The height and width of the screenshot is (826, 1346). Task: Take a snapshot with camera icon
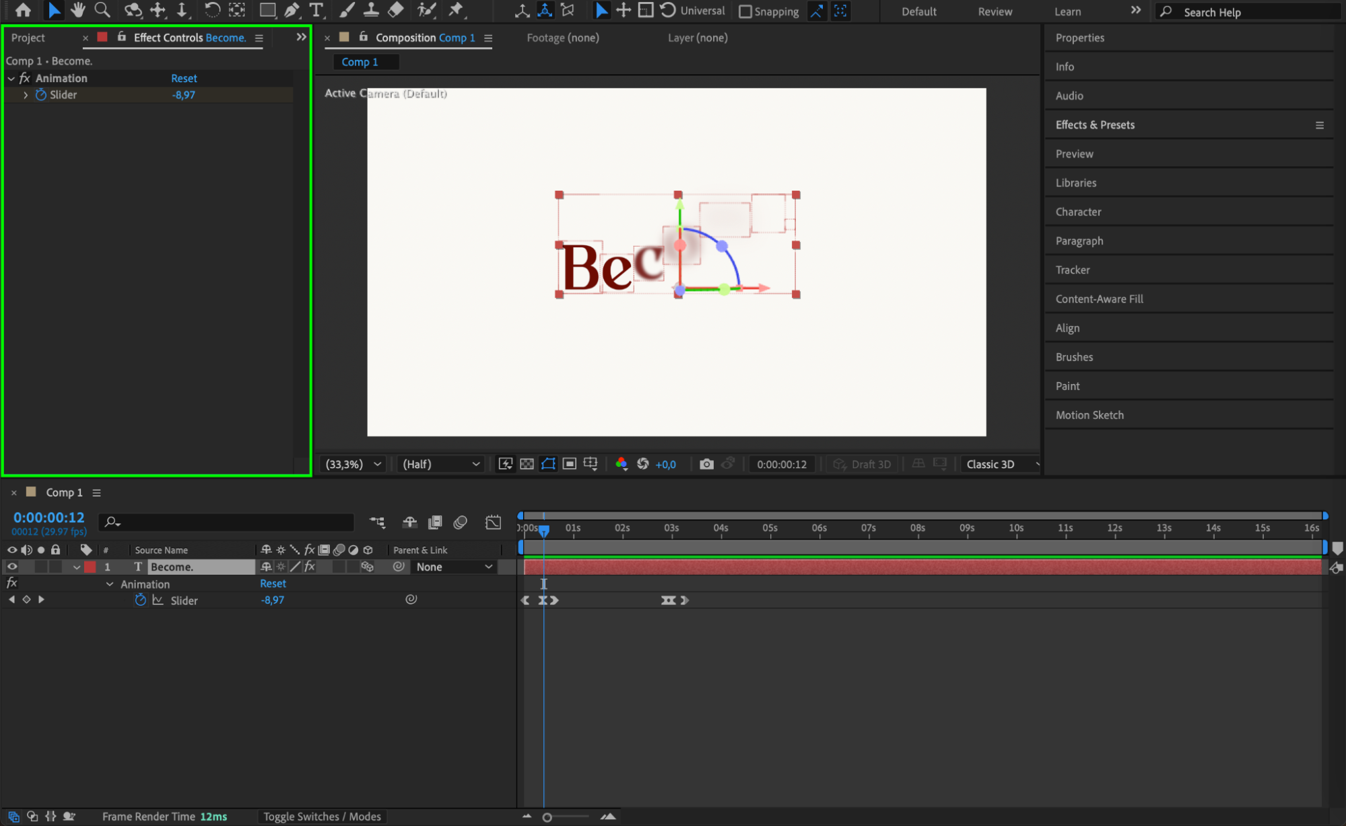(x=706, y=464)
